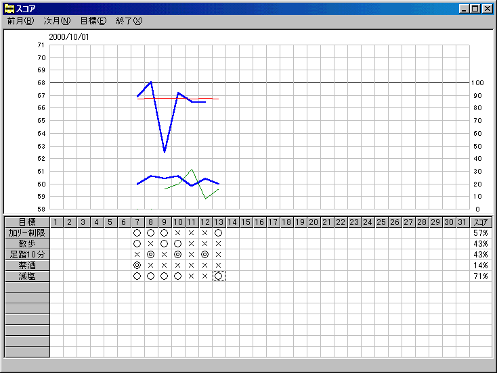Minimize the スコア window
The height and width of the screenshot is (373, 497).
click(x=464, y=9)
